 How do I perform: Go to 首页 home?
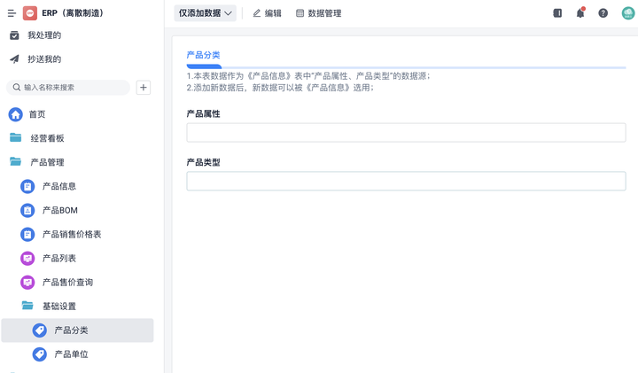point(36,114)
